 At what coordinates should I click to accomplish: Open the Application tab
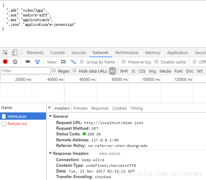[177, 53]
